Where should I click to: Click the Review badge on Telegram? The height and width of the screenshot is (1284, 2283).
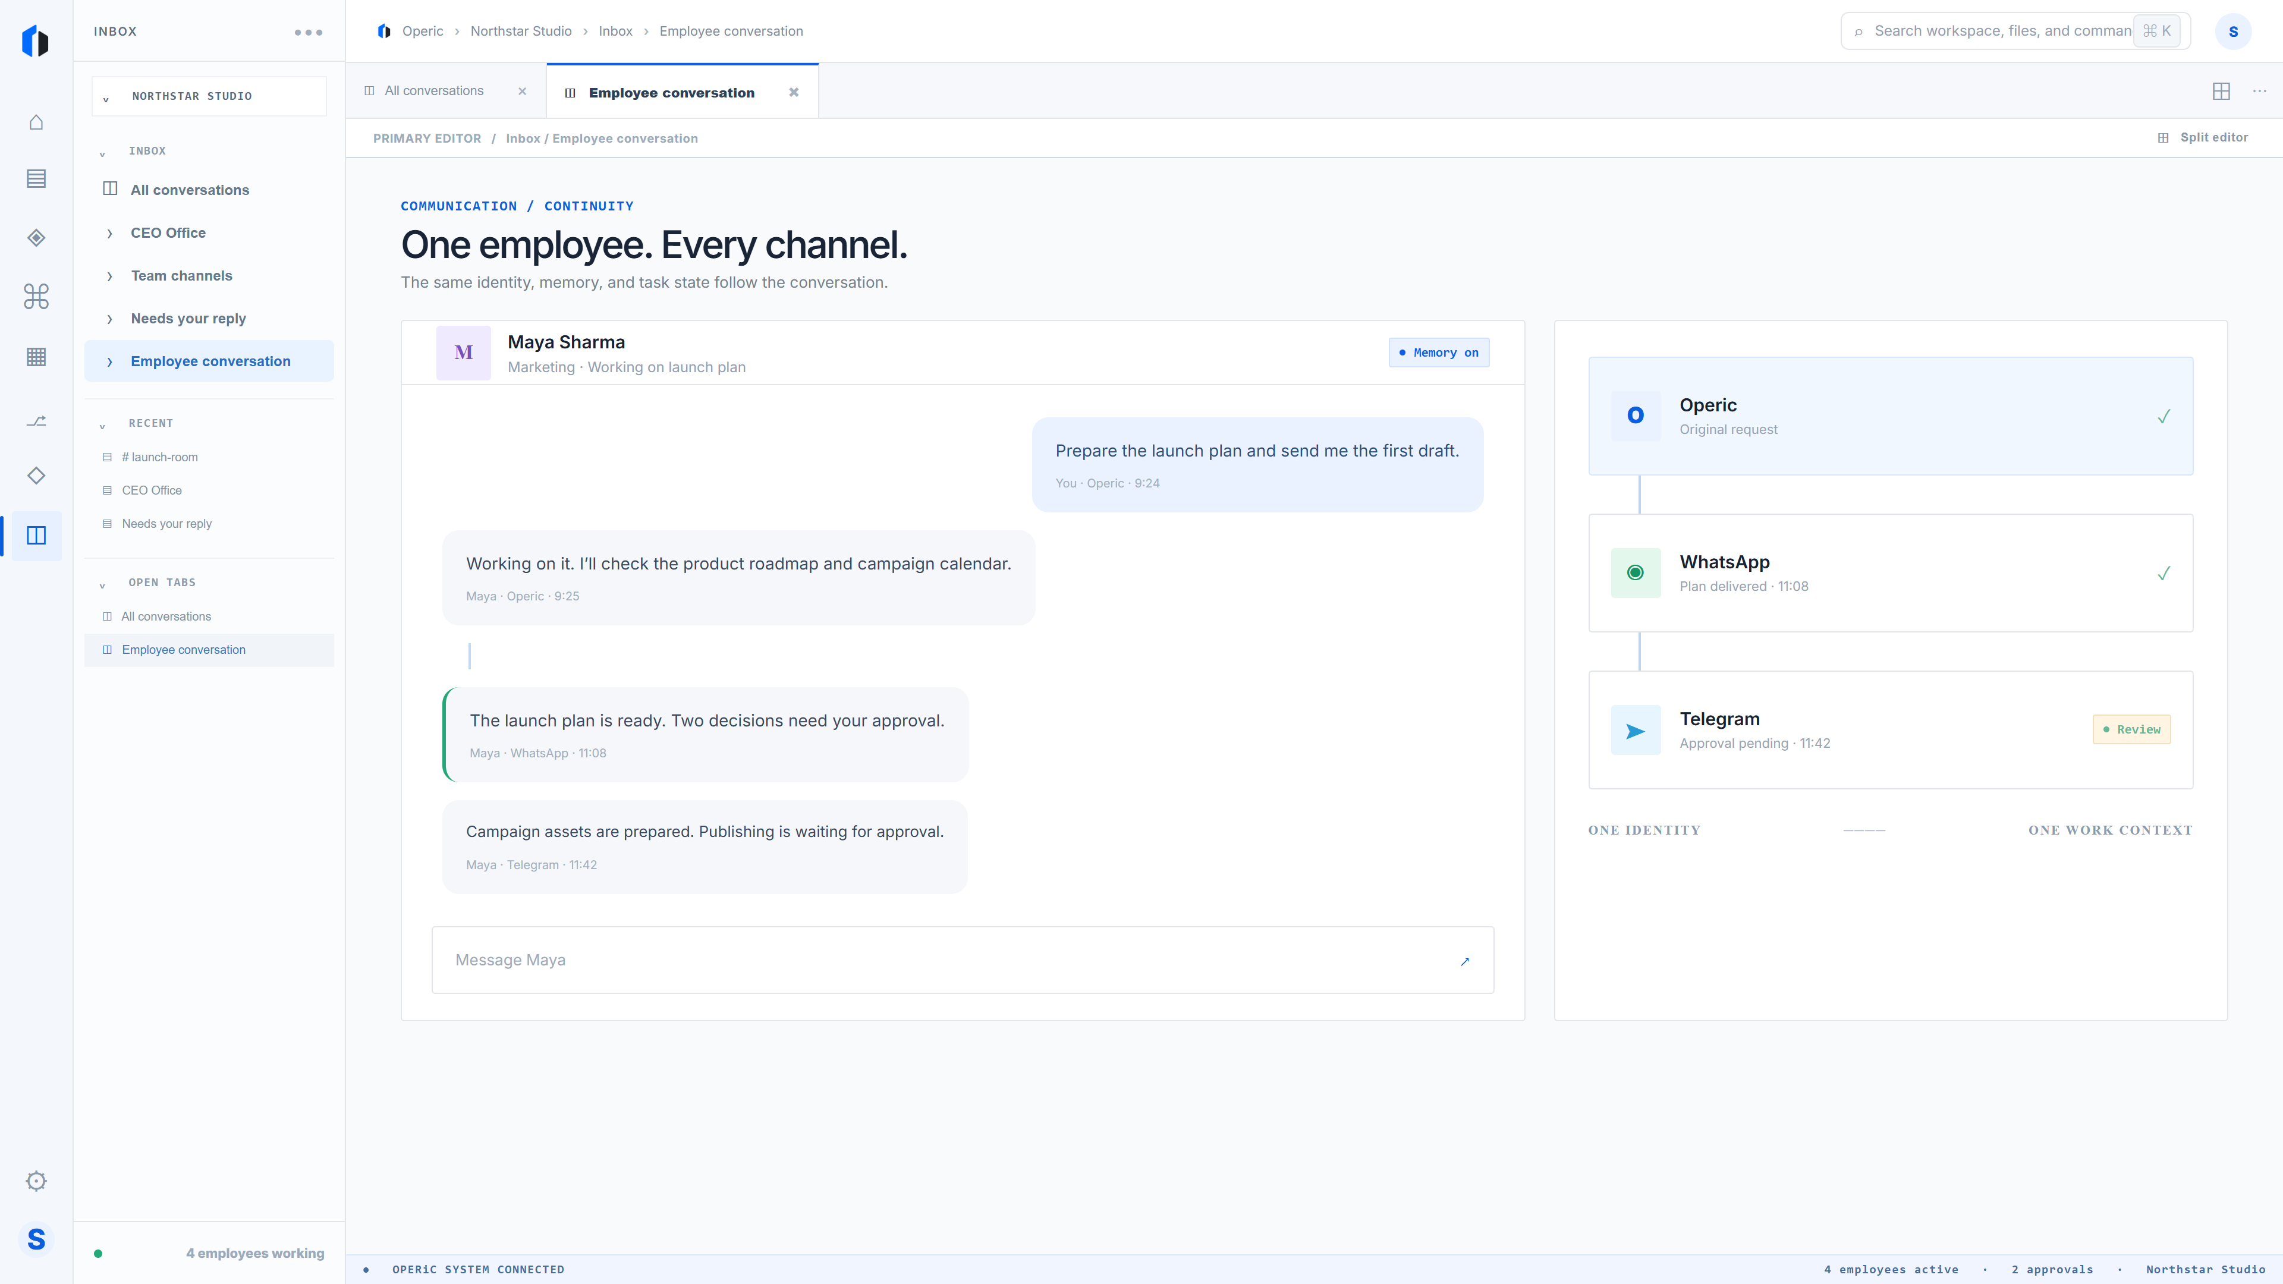2131,729
